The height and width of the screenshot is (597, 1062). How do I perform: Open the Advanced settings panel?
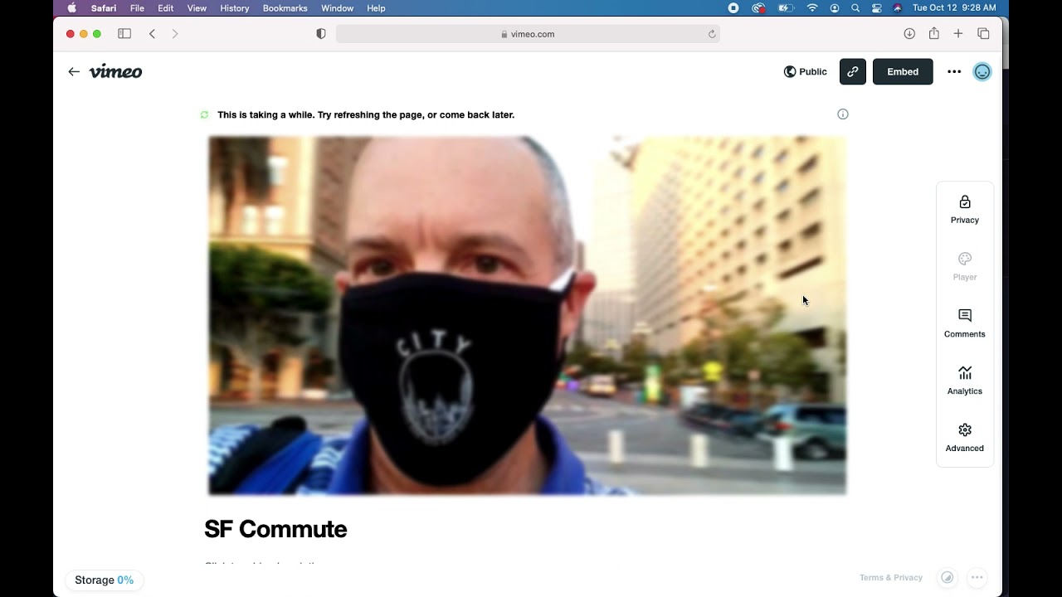click(965, 439)
